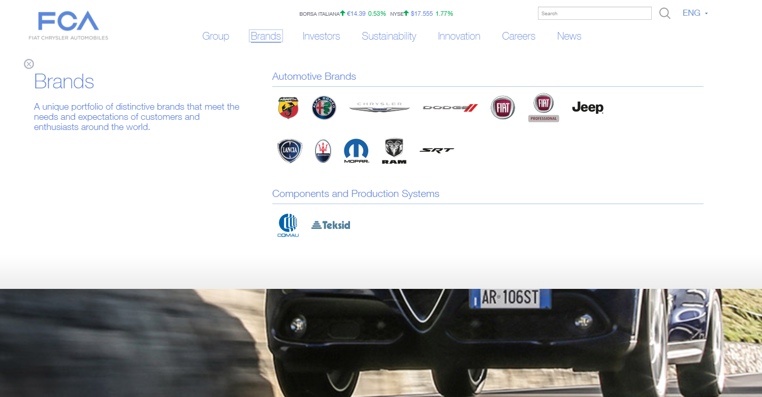Choose the Dodge brand logo
Viewport: 762px width, 397px height.
click(450, 108)
